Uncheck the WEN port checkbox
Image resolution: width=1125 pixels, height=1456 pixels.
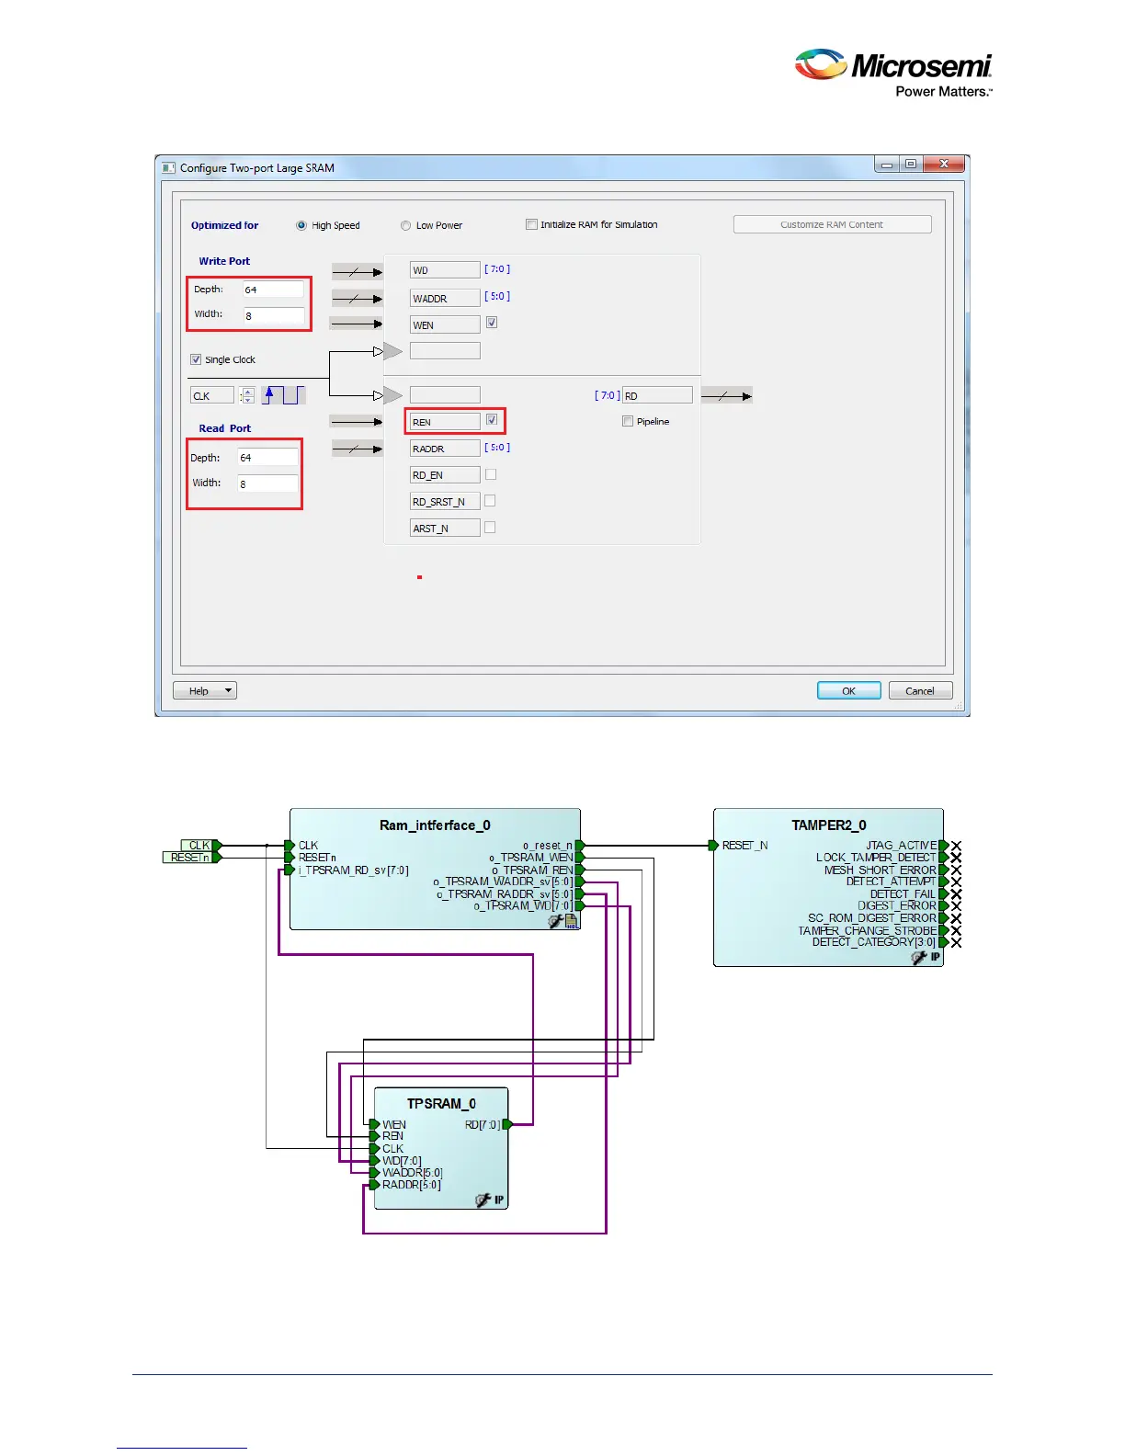tap(492, 323)
